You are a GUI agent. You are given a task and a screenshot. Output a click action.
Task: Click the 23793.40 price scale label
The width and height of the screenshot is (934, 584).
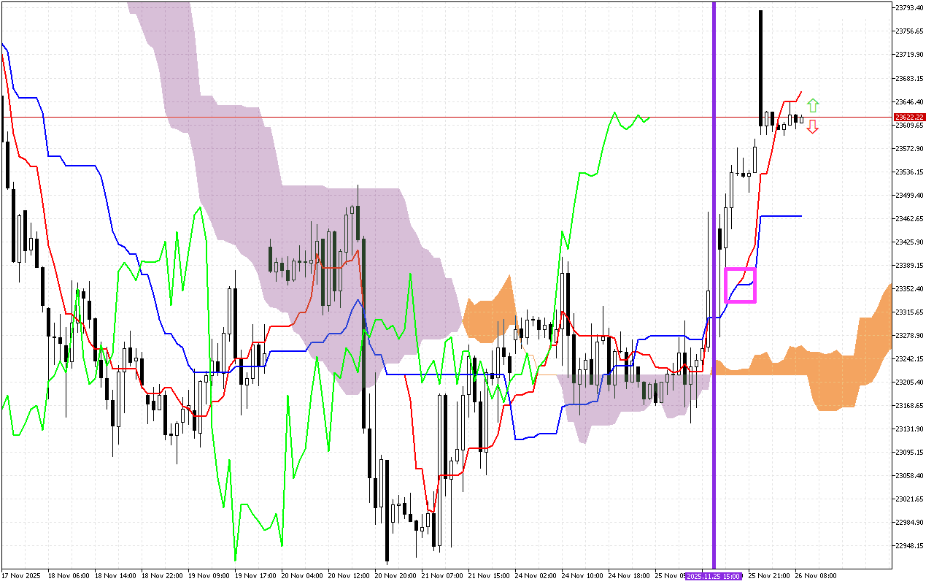(909, 7)
